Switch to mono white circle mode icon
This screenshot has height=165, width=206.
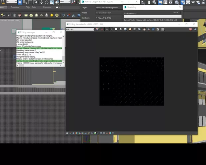pos(116,29)
